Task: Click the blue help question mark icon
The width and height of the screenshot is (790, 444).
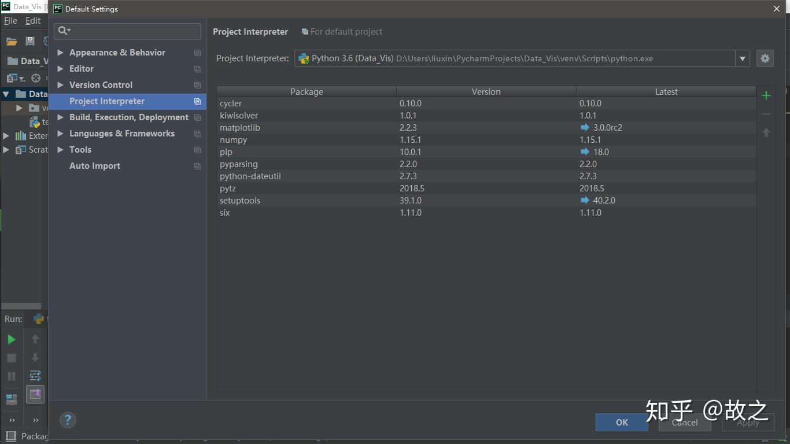Action: click(x=68, y=420)
